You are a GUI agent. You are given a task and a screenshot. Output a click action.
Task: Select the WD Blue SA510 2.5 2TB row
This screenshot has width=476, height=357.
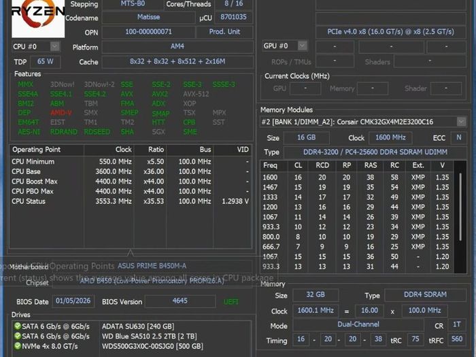[x=132, y=336]
